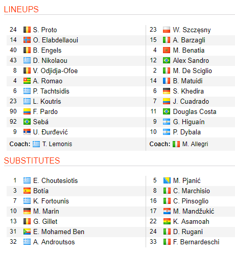Click the Ghana flag next to K. Asamoah
Viewport: 235px width, 254px height.
[167, 221]
